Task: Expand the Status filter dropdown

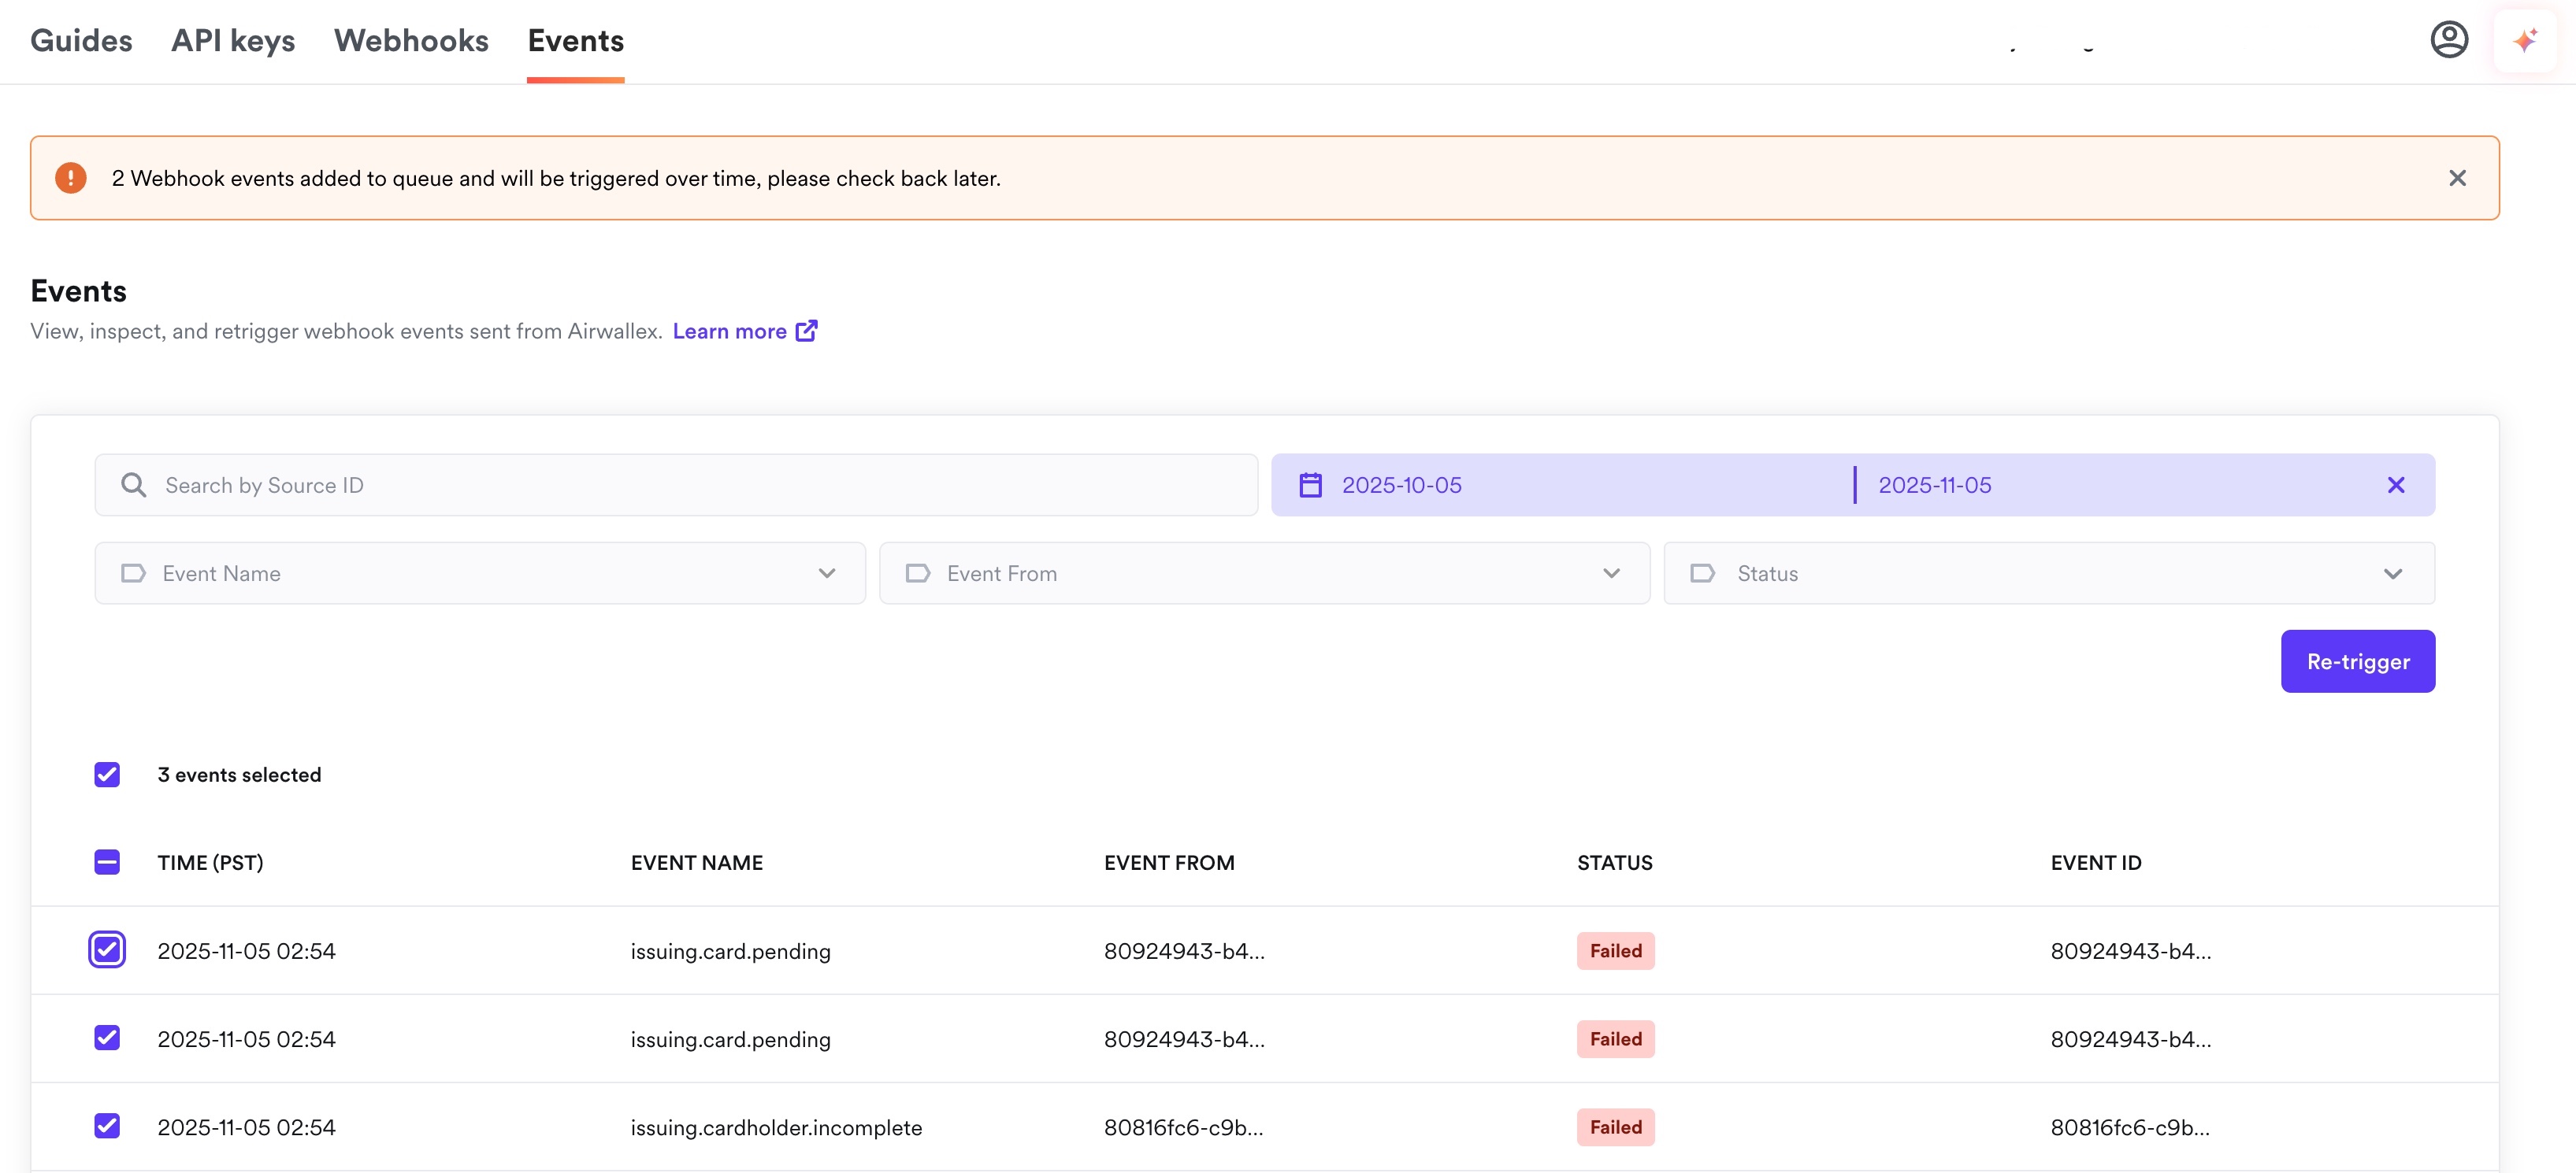Action: (2392, 572)
